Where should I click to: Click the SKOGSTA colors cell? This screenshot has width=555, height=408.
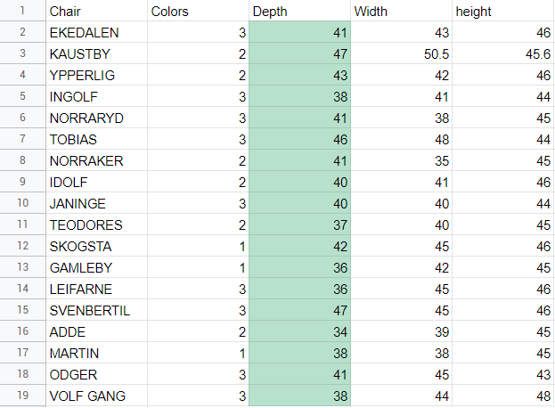[x=198, y=246]
